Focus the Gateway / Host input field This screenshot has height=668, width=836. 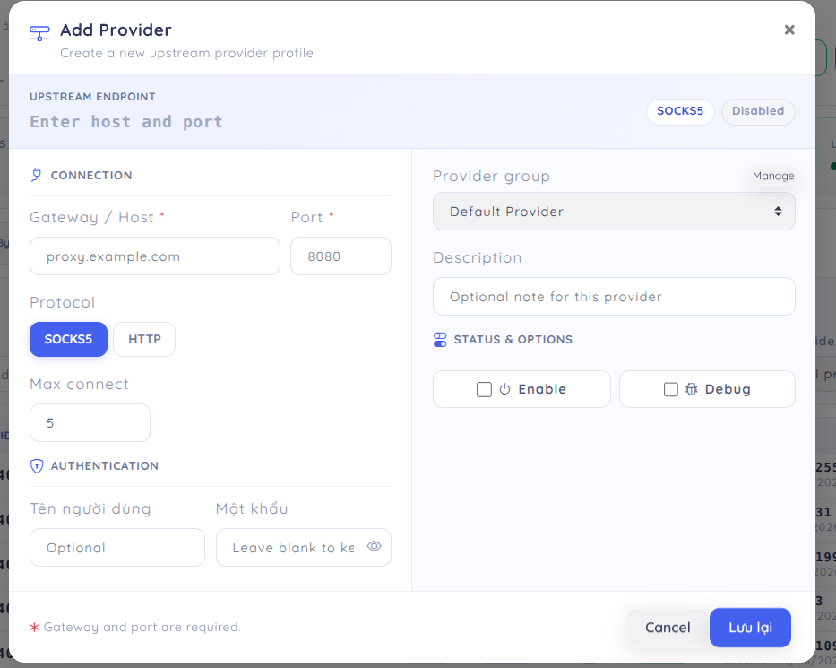tap(155, 256)
